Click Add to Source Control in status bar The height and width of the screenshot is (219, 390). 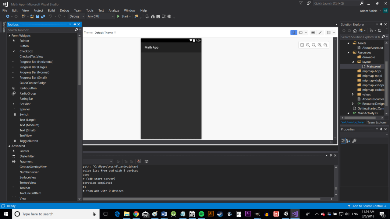(x=367, y=206)
